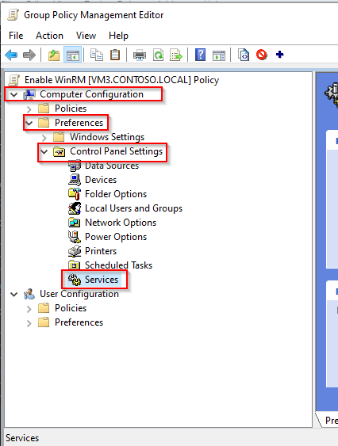Screen dimensions: 338x446
Task: Open the Action menu
Action: click(x=49, y=36)
